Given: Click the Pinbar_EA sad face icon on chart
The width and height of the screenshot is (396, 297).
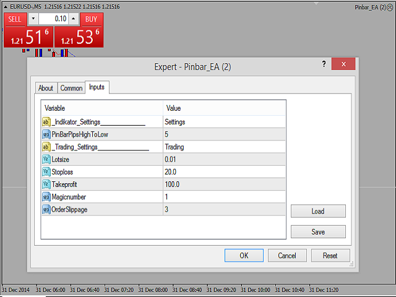Looking at the screenshot, I should click(x=390, y=7).
